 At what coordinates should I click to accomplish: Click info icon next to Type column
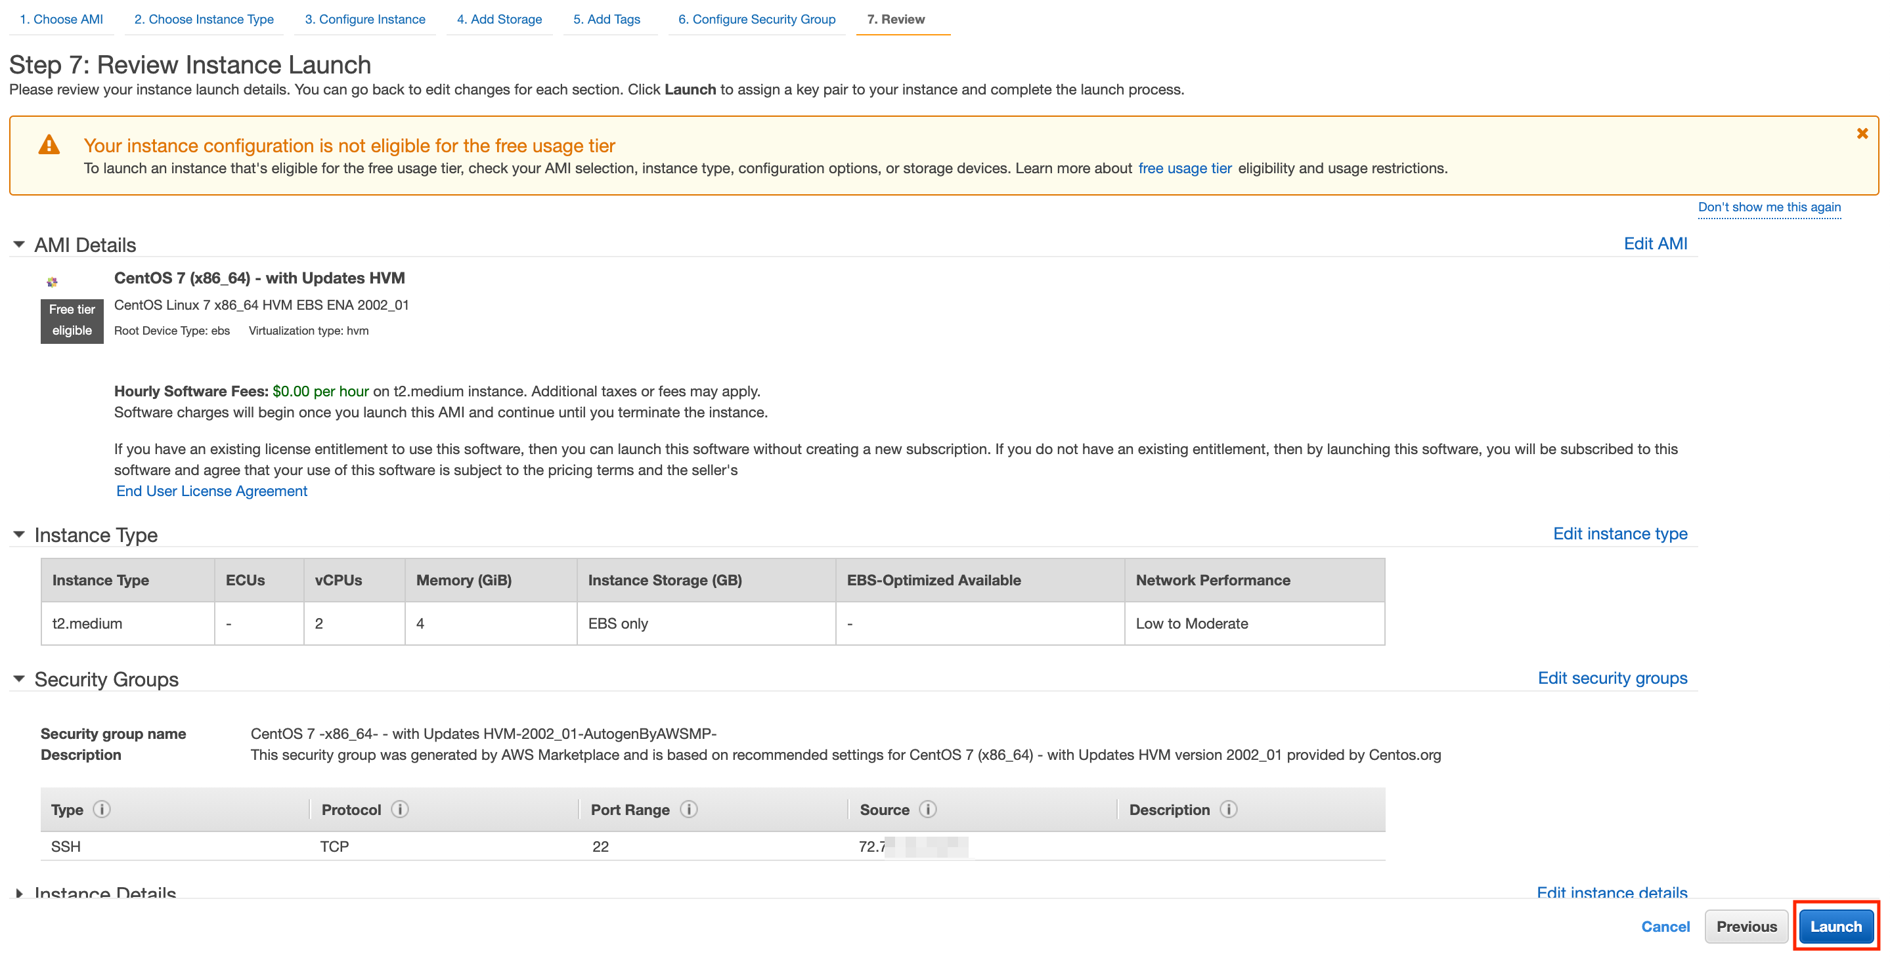click(102, 808)
